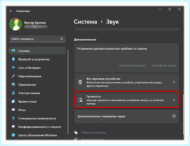Click the privacy shield icon

(13, 126)
